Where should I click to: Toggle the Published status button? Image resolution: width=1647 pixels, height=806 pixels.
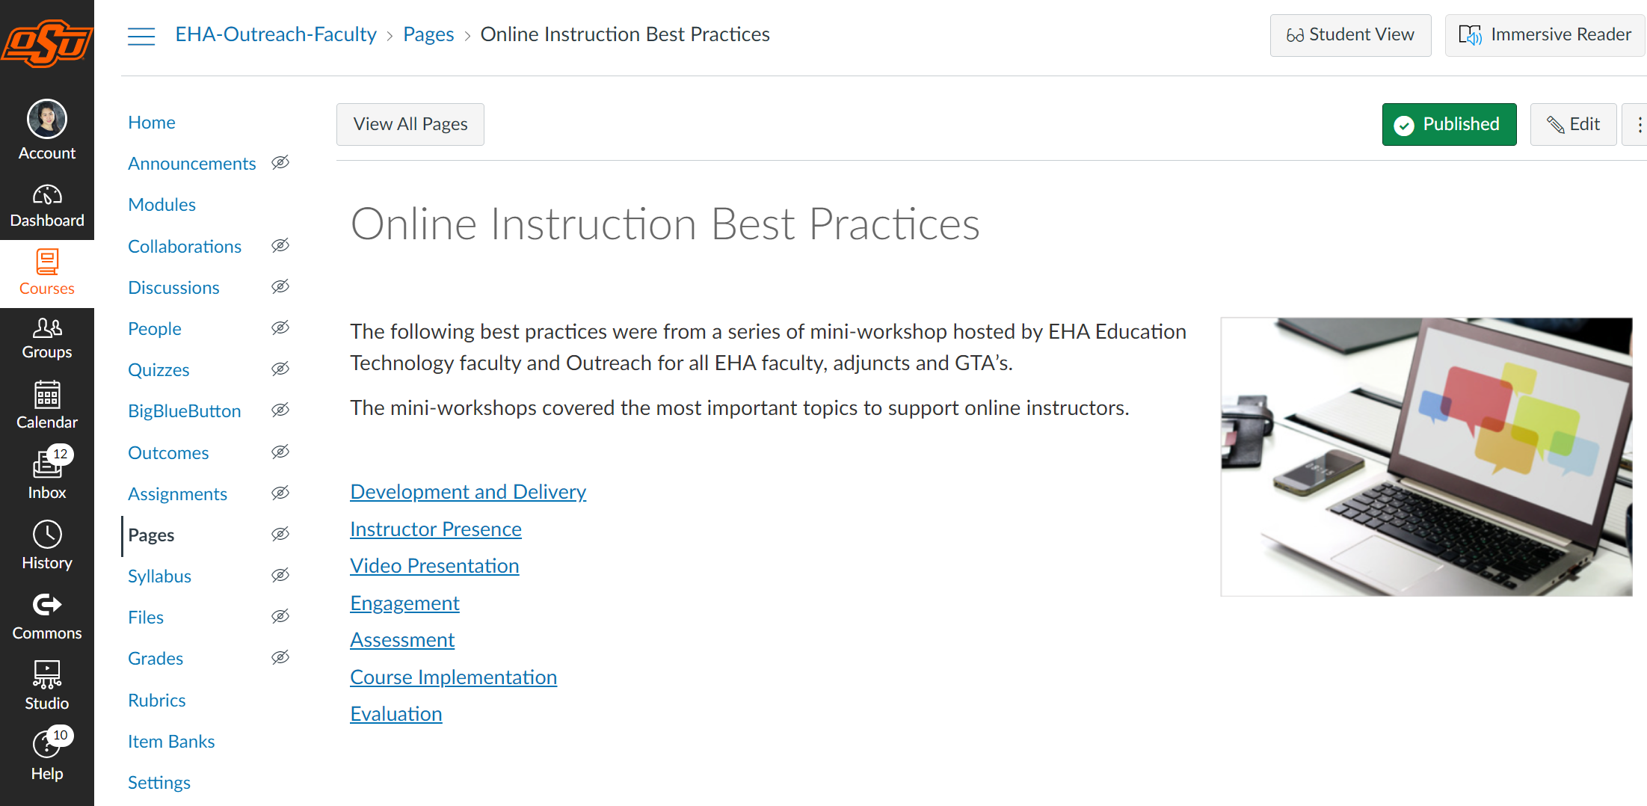(1449, 124)
